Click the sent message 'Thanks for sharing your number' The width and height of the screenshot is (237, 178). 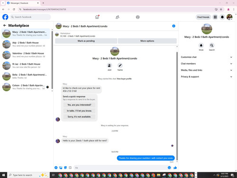146,158
